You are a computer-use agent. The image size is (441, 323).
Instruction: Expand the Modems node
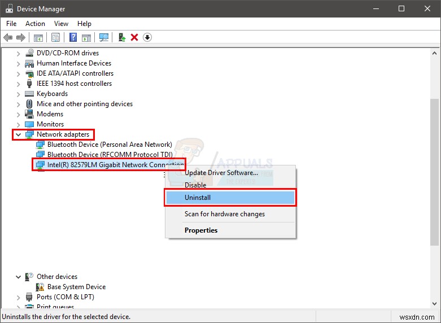[18, 114]
